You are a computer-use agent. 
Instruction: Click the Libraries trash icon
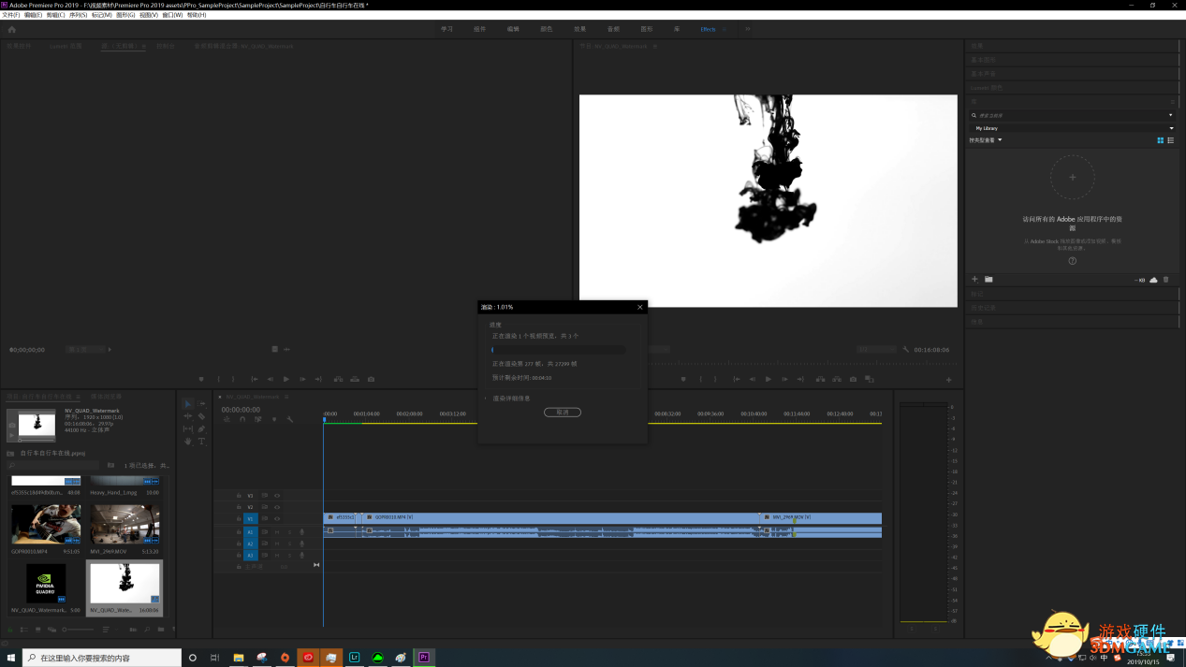coord(1165,279)
